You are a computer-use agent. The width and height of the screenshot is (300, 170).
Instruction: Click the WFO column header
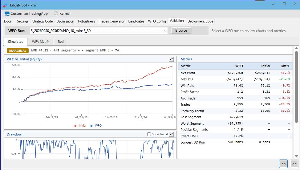pos(239,66)
